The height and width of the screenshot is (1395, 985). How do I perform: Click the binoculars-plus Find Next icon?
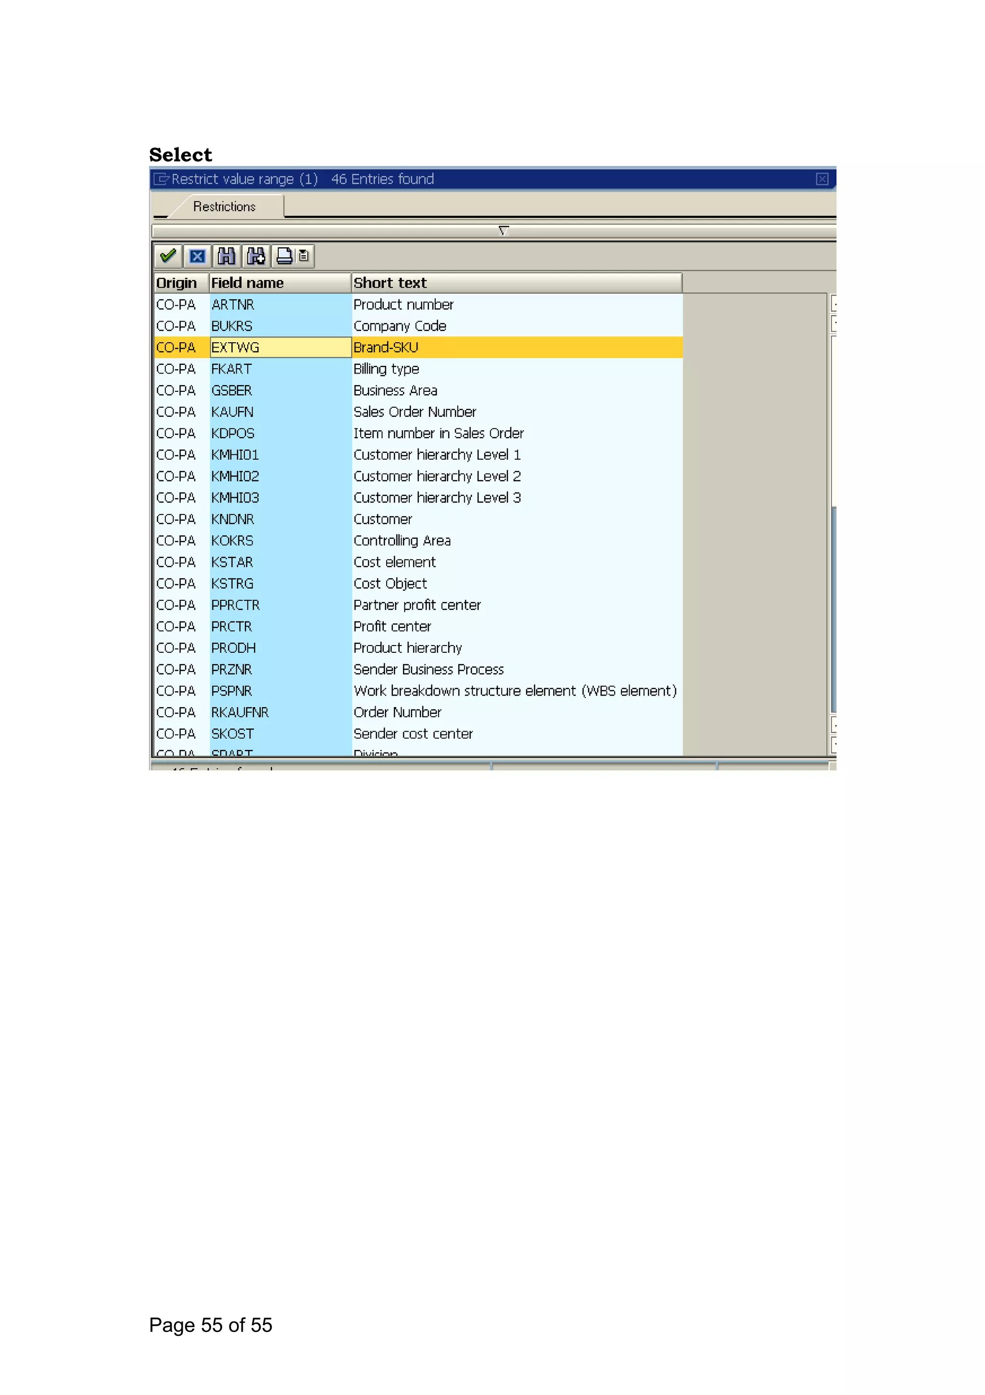(256, 256)
